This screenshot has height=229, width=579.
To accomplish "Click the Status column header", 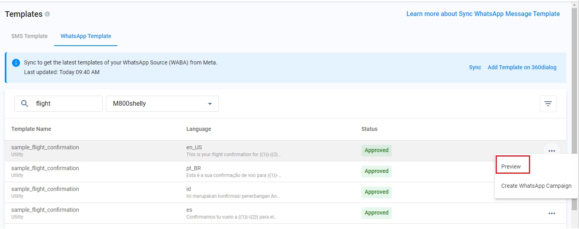I will tap(369, 129).
